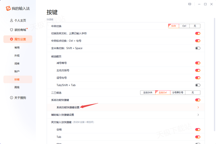Open 装扮商城 via its shirt icon
The image size is (216, 144).
(x=12, y=30)
